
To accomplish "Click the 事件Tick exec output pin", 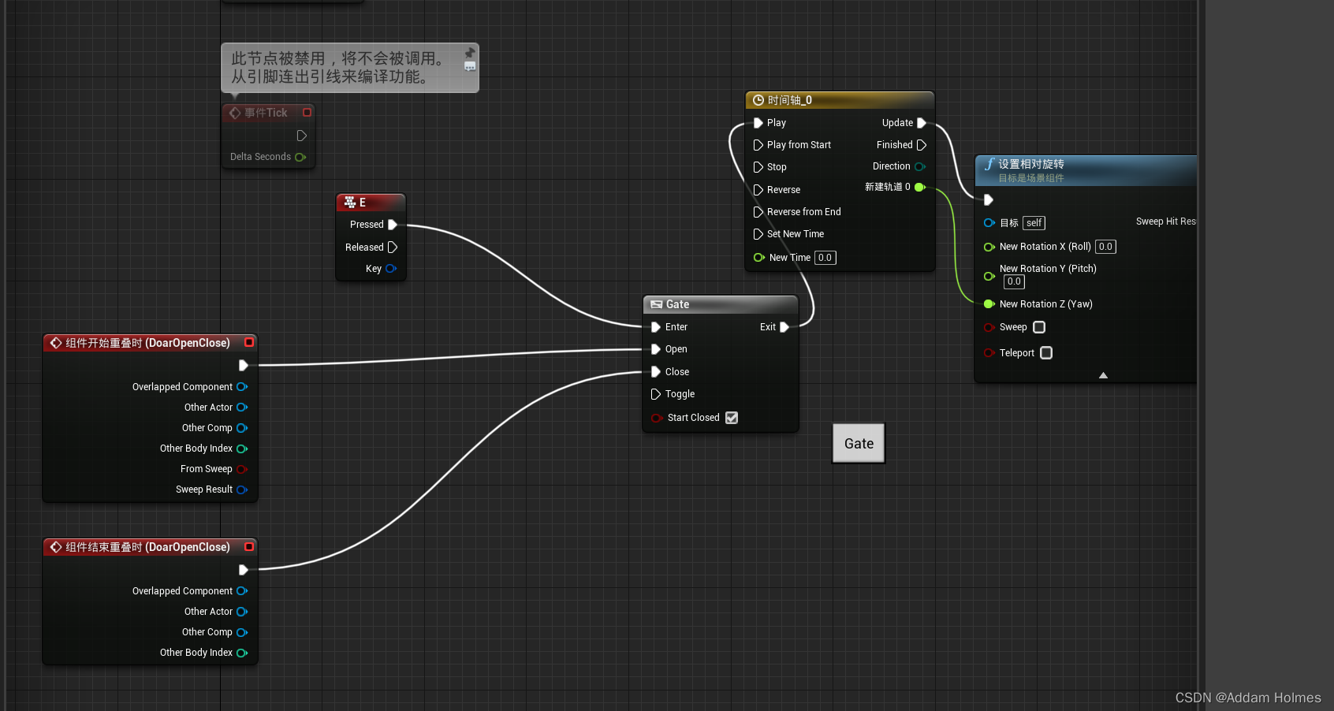I will tap(301, 136).
